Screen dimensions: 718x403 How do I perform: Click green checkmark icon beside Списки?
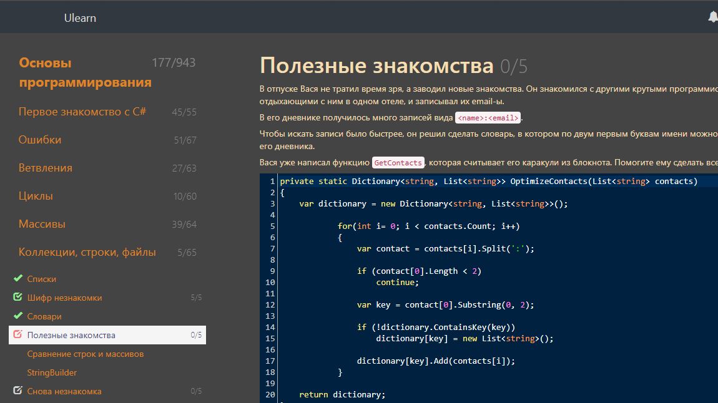(18, 278)
